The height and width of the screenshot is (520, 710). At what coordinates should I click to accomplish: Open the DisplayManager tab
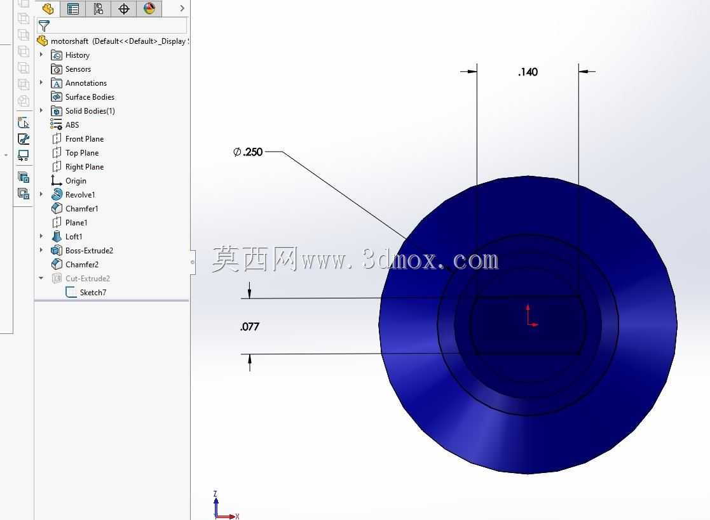(x=149, y=9)
